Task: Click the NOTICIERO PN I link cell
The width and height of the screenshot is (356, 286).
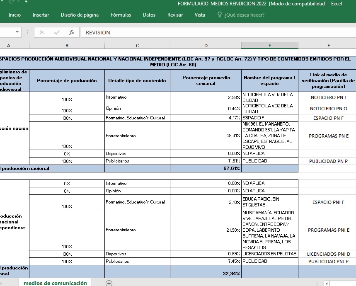Action: [328, 97]
